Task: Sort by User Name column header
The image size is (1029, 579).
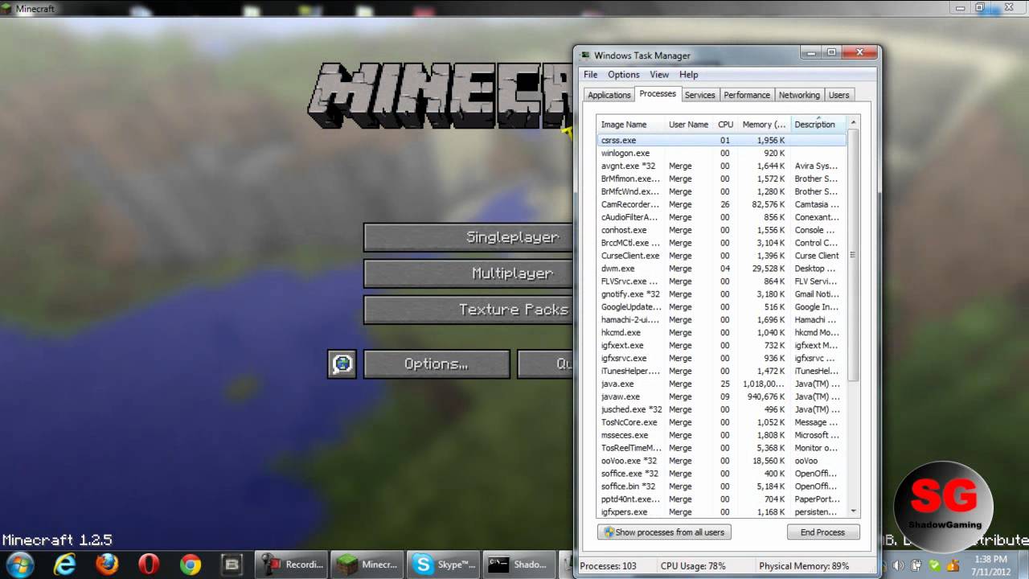Action: (689, 125)
